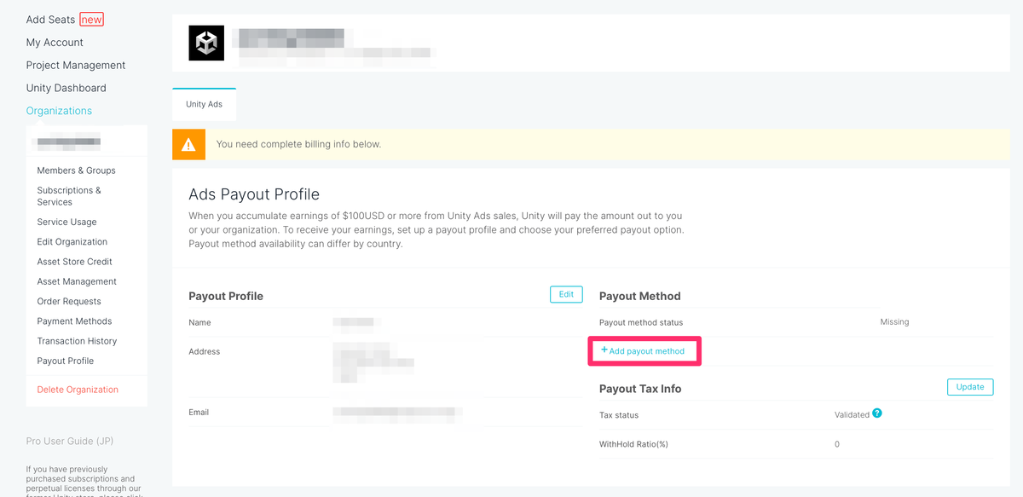1023x497 pixels.
Task: Go to Project Management
Action: (x=76, y=65)
